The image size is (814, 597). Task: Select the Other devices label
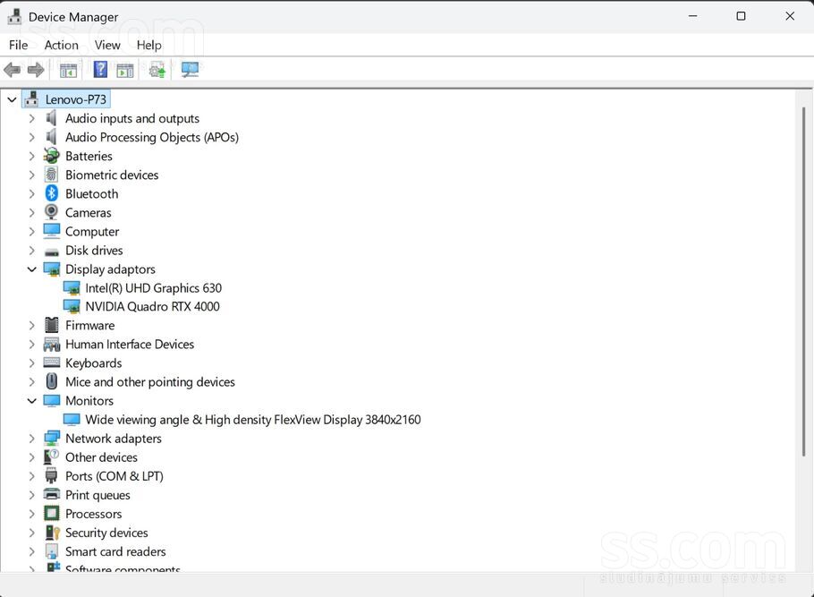pos(101,457)
